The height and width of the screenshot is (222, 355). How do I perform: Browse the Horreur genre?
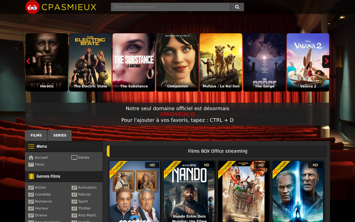click(x=42, y=208)
